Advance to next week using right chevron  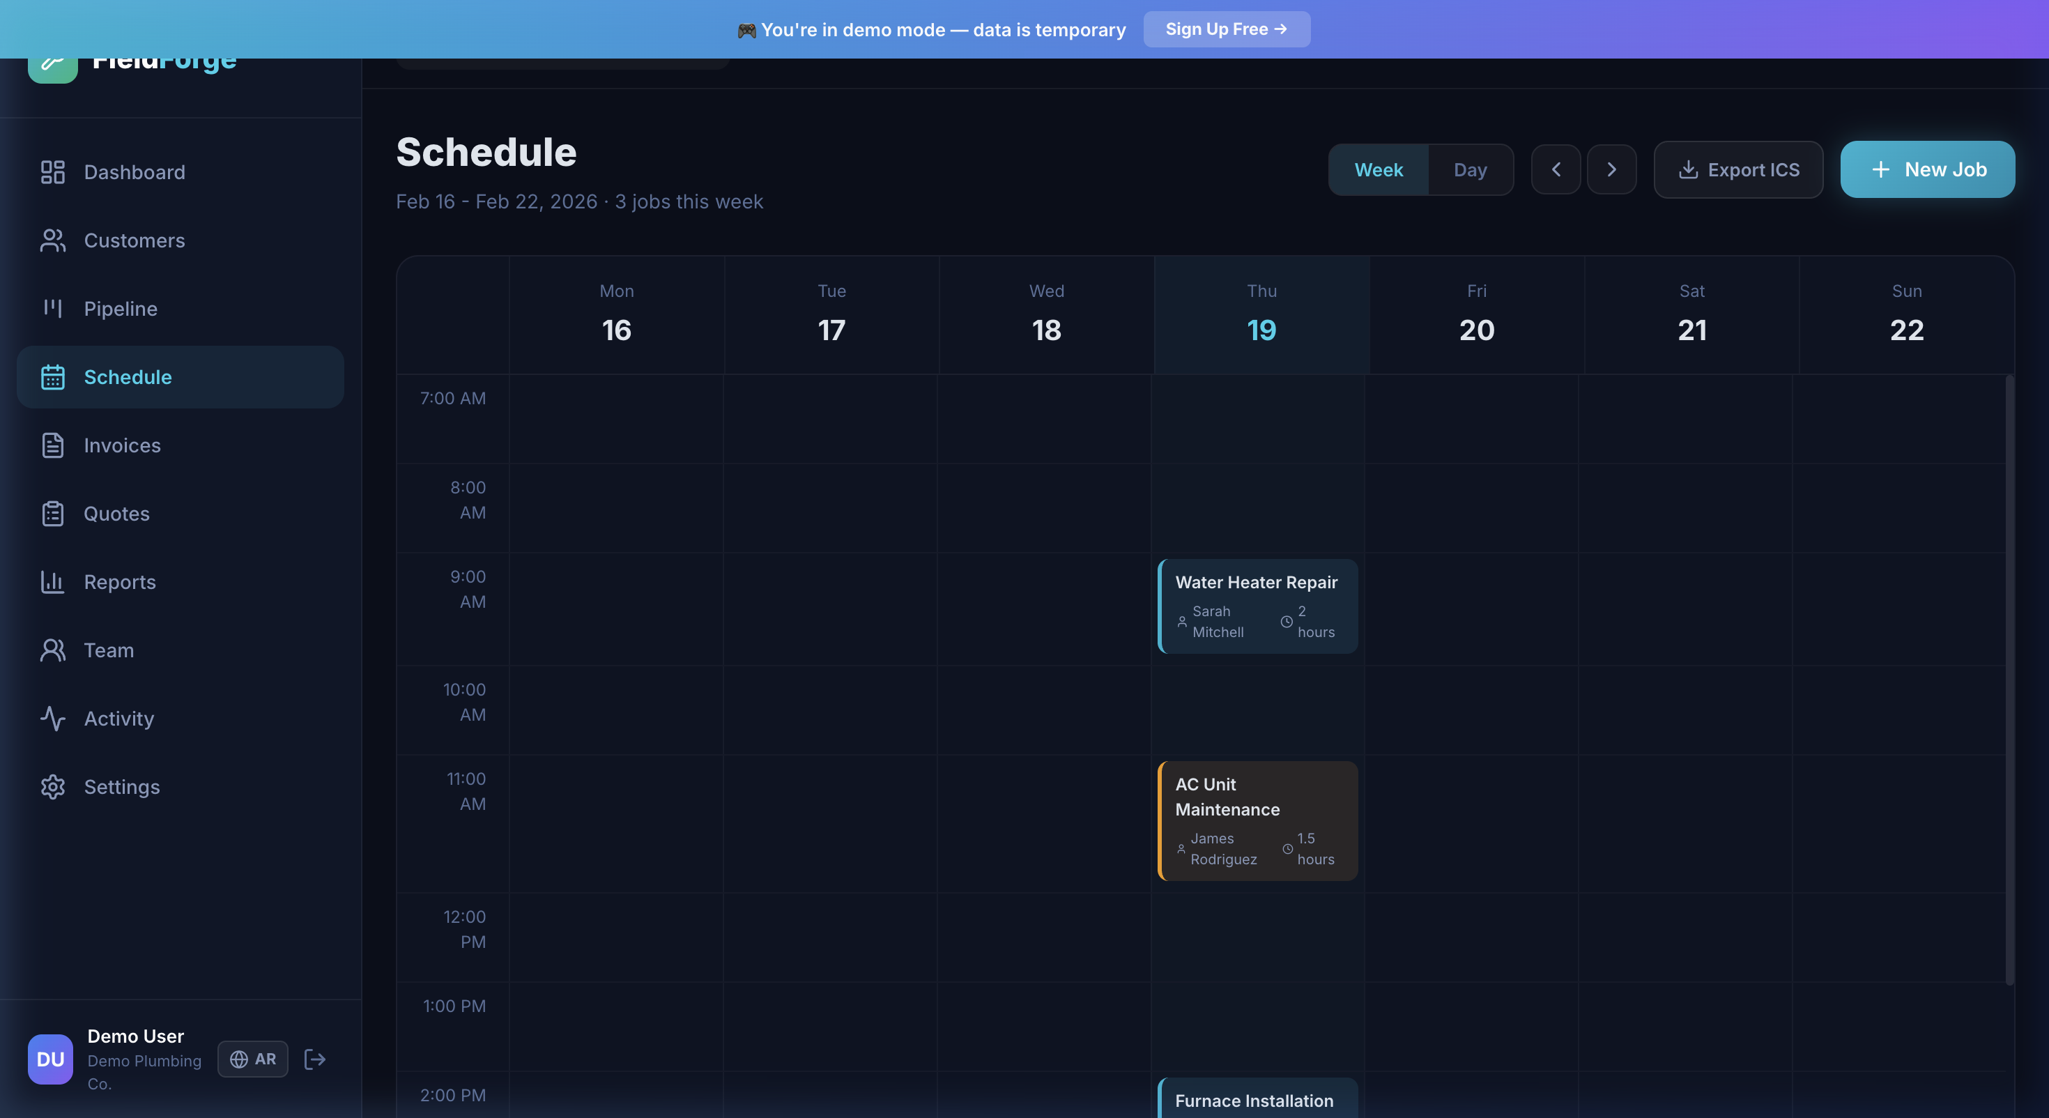coord(1612,169)
